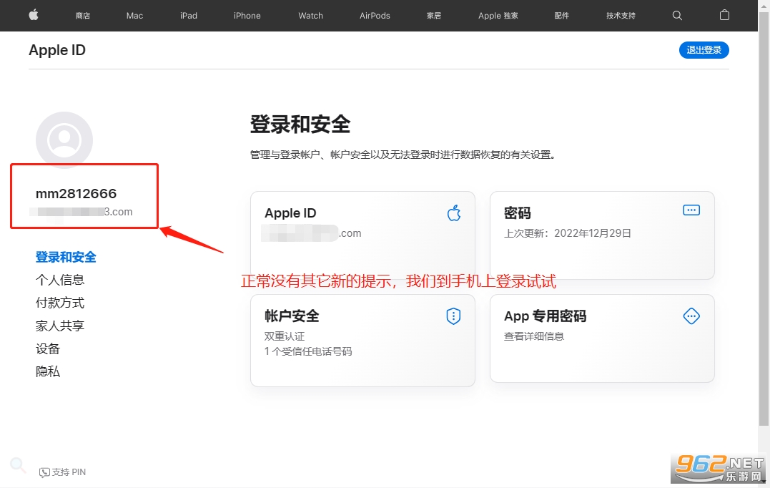Open 商店 in the navigation bar
This screenshot has width=770, height=488.
coord(83,16)
